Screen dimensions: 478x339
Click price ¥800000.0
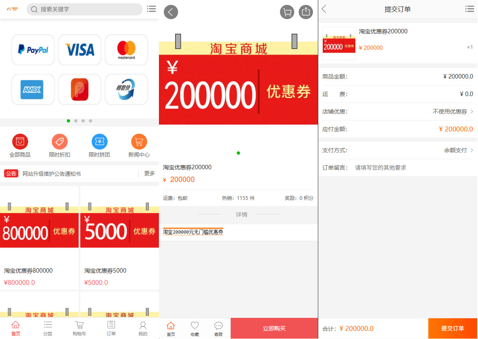point(20,282)
